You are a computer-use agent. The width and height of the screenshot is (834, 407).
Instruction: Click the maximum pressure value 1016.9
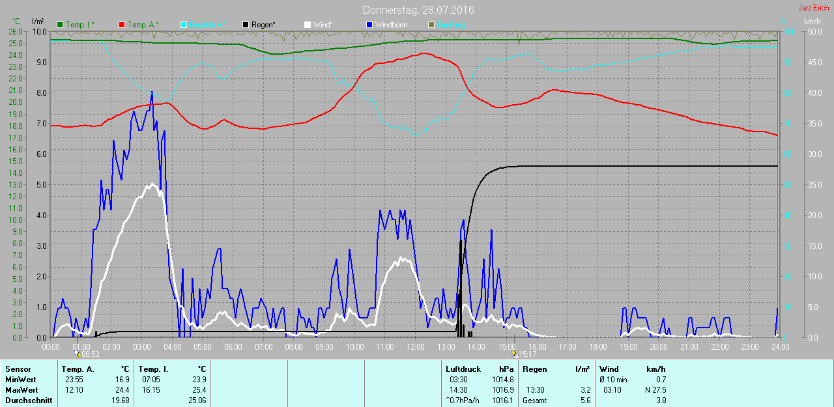(502, 390)
